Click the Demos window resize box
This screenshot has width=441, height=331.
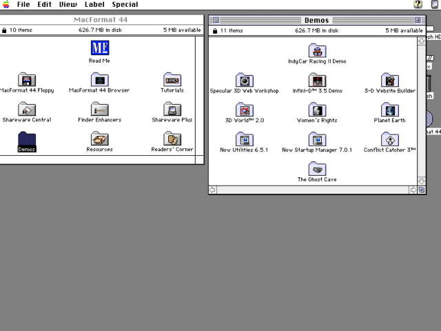click(x=422, y=190)
